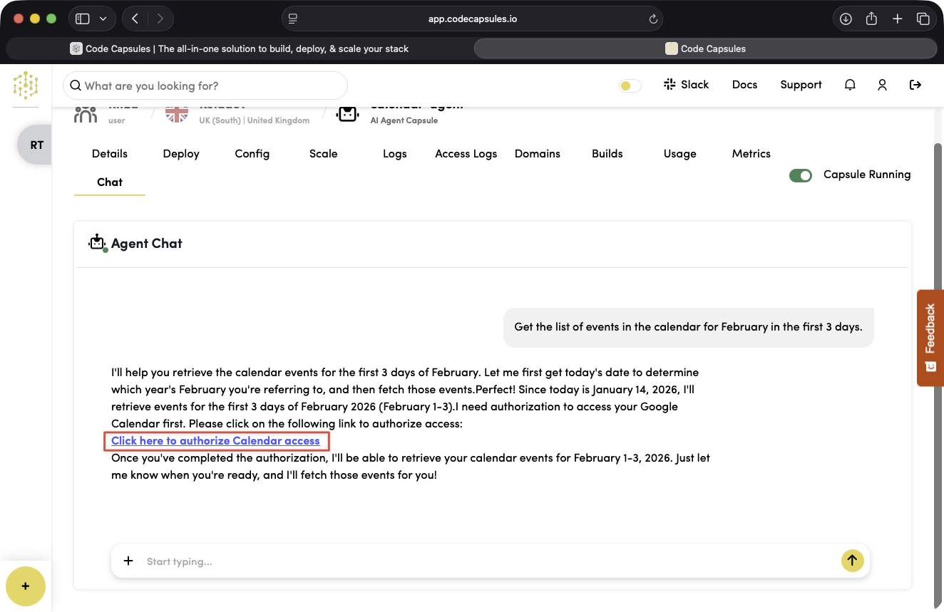Click the authorize Calendar access link

click(x=215, y=441)
